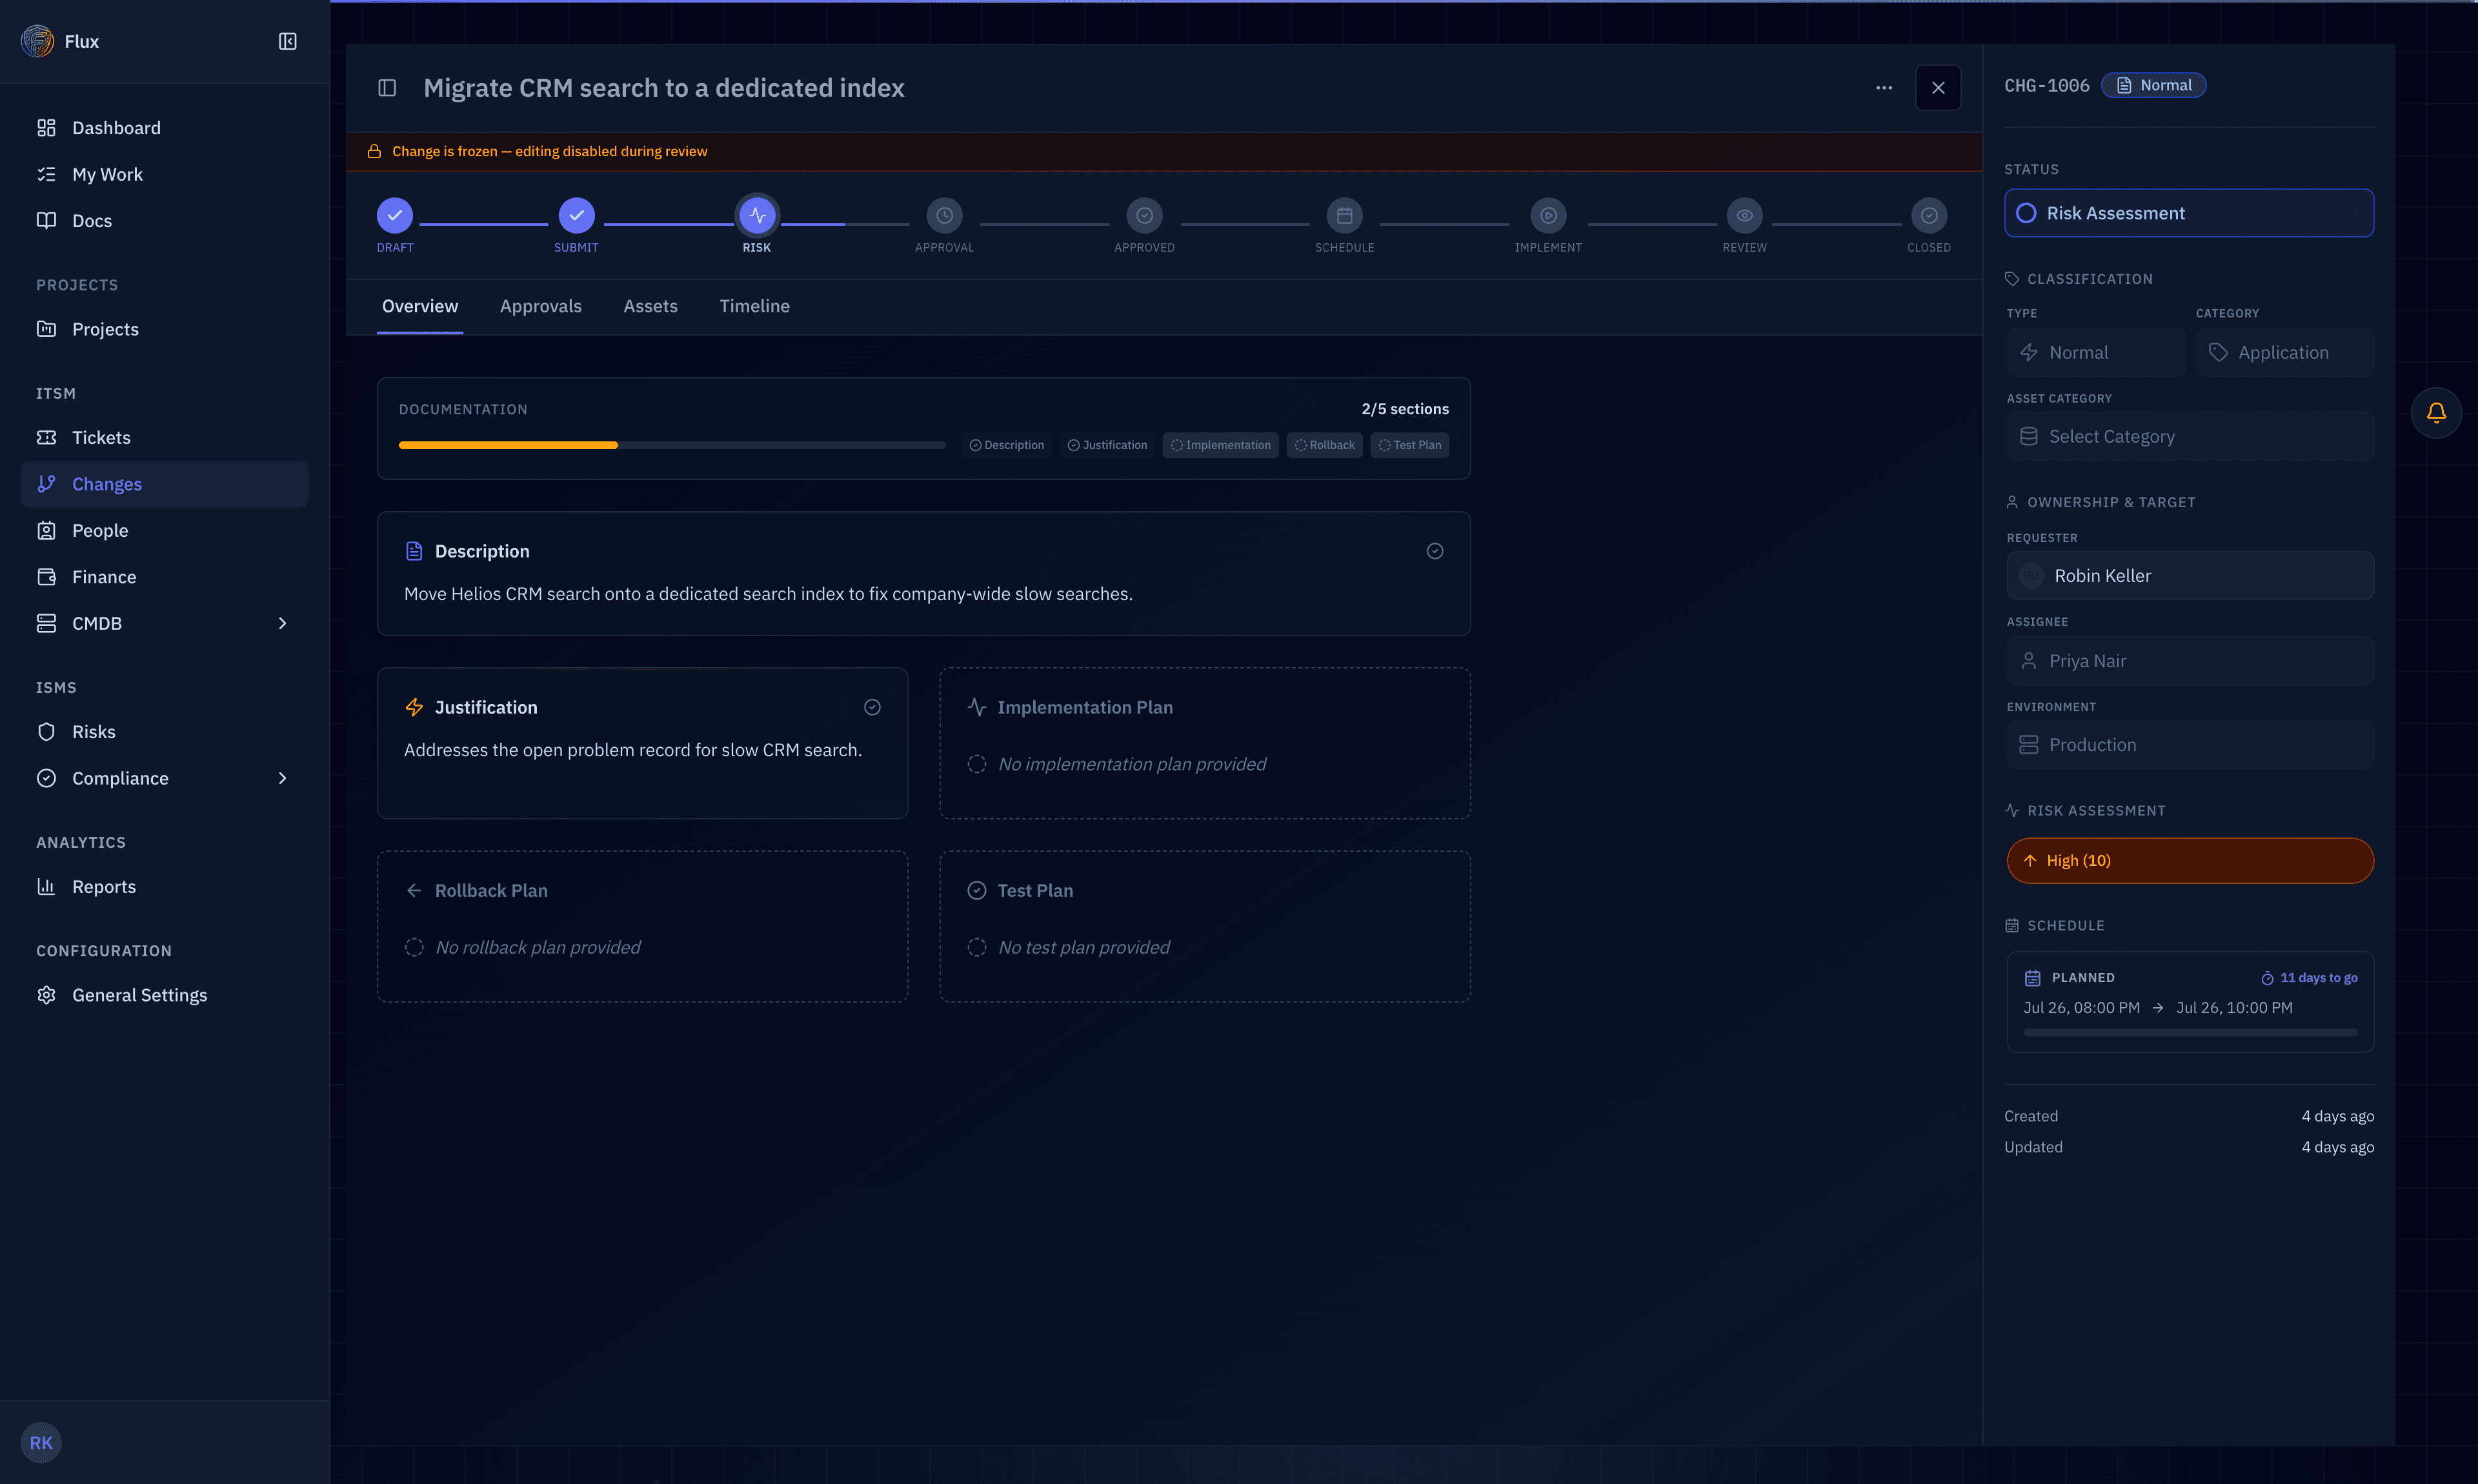The image size is (2478, 1484).
Task: Open the Select Category asset dropdown
Action: 2190,436
